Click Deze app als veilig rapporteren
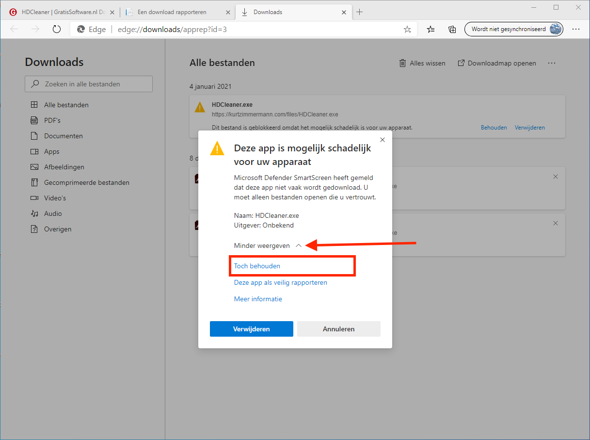The height and width of the screenshot is (440, 590). [280, 282]
